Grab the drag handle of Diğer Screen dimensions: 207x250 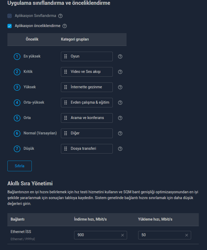(x=66, y=133)
